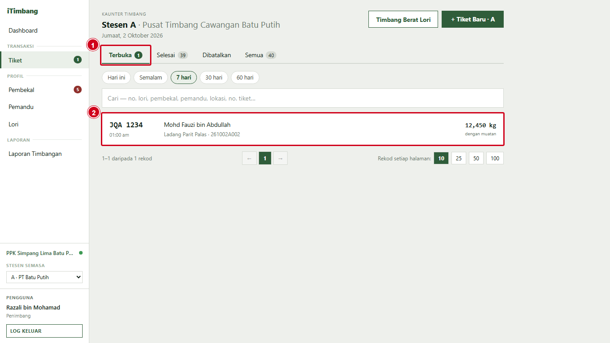Select the 30 hari date filter

(214, 77)
